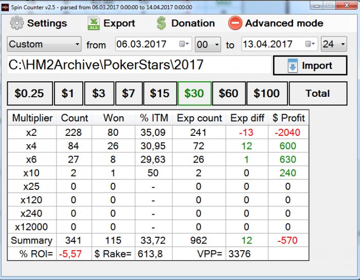Screen dimensions: 360x280
Task: Click the x2 count value 228
Action: [x=73, y=132]
